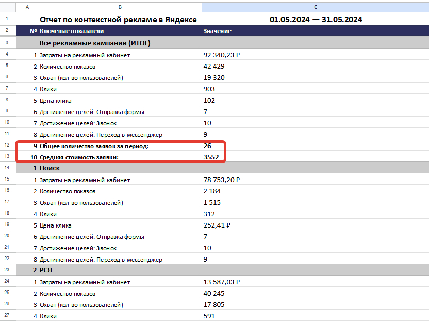429x323 pixels.
Task: Select row 12 header
Action: pos(7,145)
